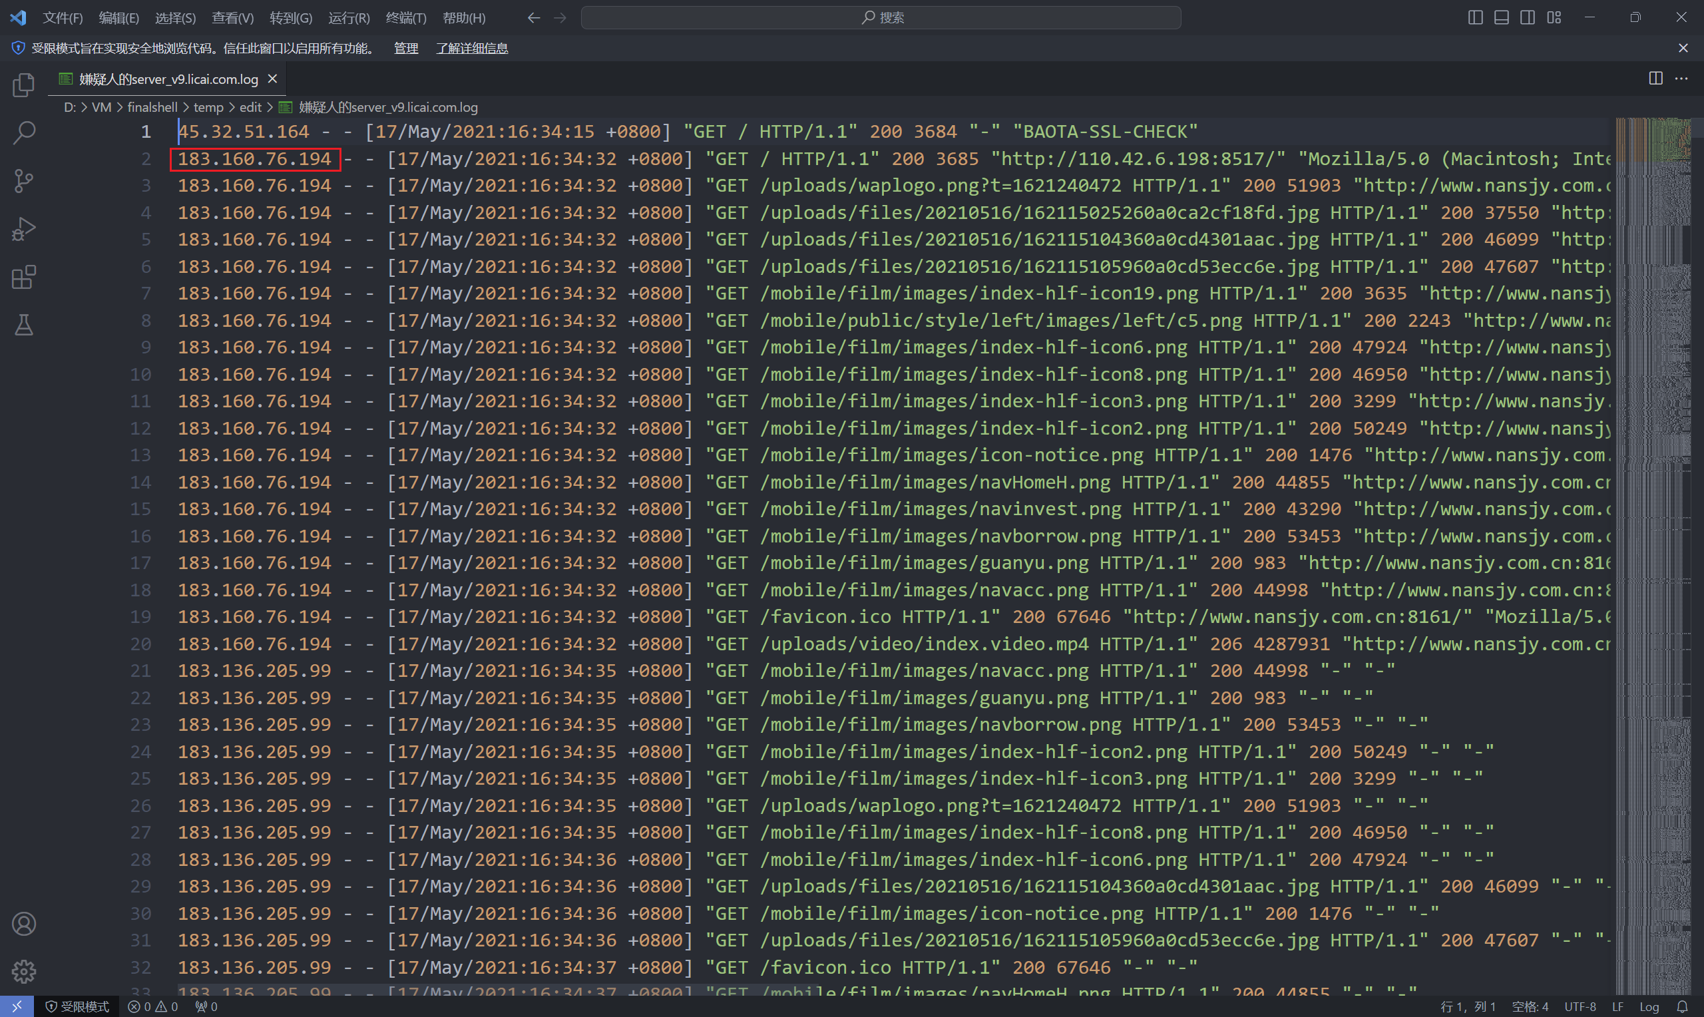1704x1017 pixels.
Task: Click line number 32 in gutter
Action: [x=140, y=968]
